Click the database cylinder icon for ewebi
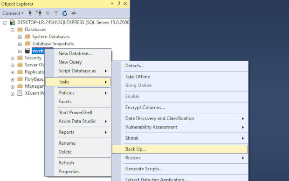 [x=28, y=51]
